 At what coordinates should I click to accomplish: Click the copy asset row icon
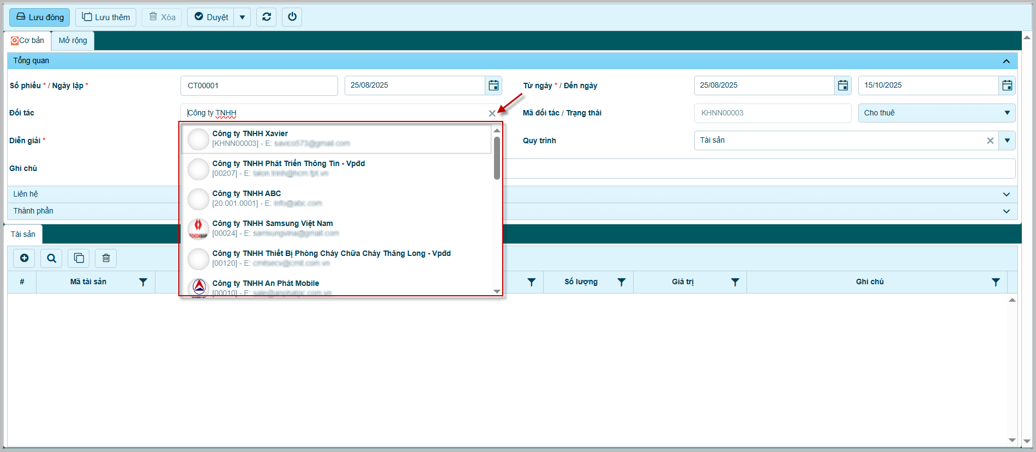[79, 258]
